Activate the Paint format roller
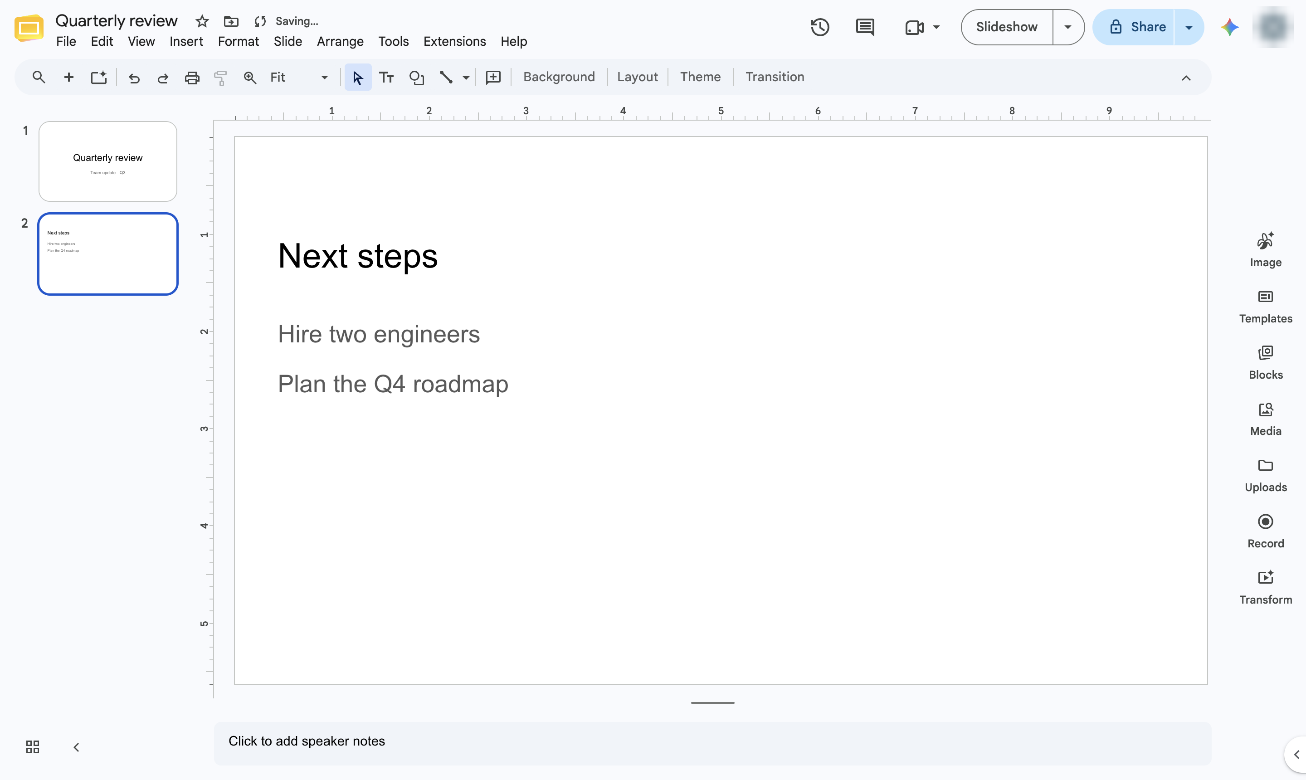The height and width of the screenshot is (780, 1306). pos(221,78)
